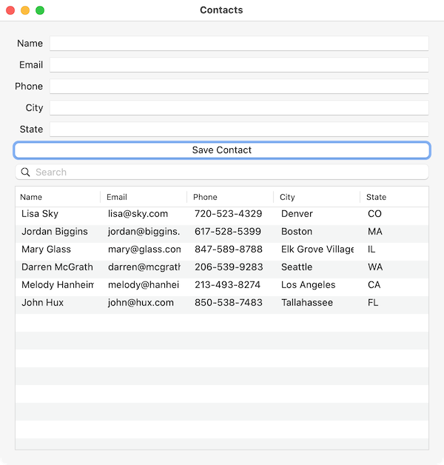Image resolution: width=444 pixels, height=465 pixels.
Task: Click the Search field
Action: click(x=222, y=172)
